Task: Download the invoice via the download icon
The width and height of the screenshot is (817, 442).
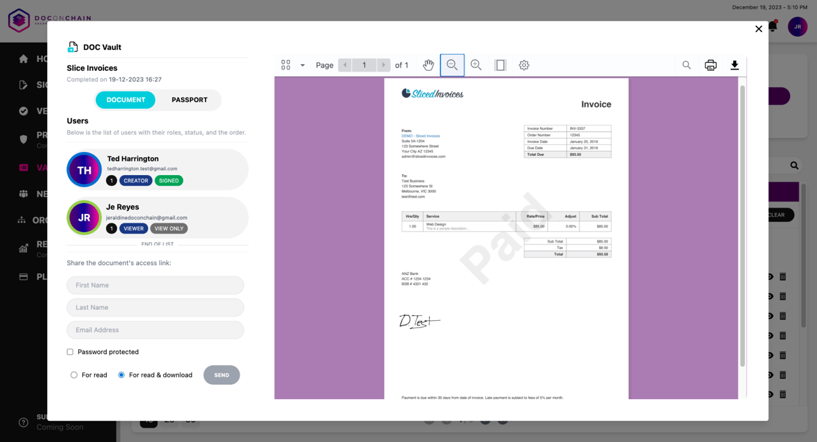Action: (734, 65)
